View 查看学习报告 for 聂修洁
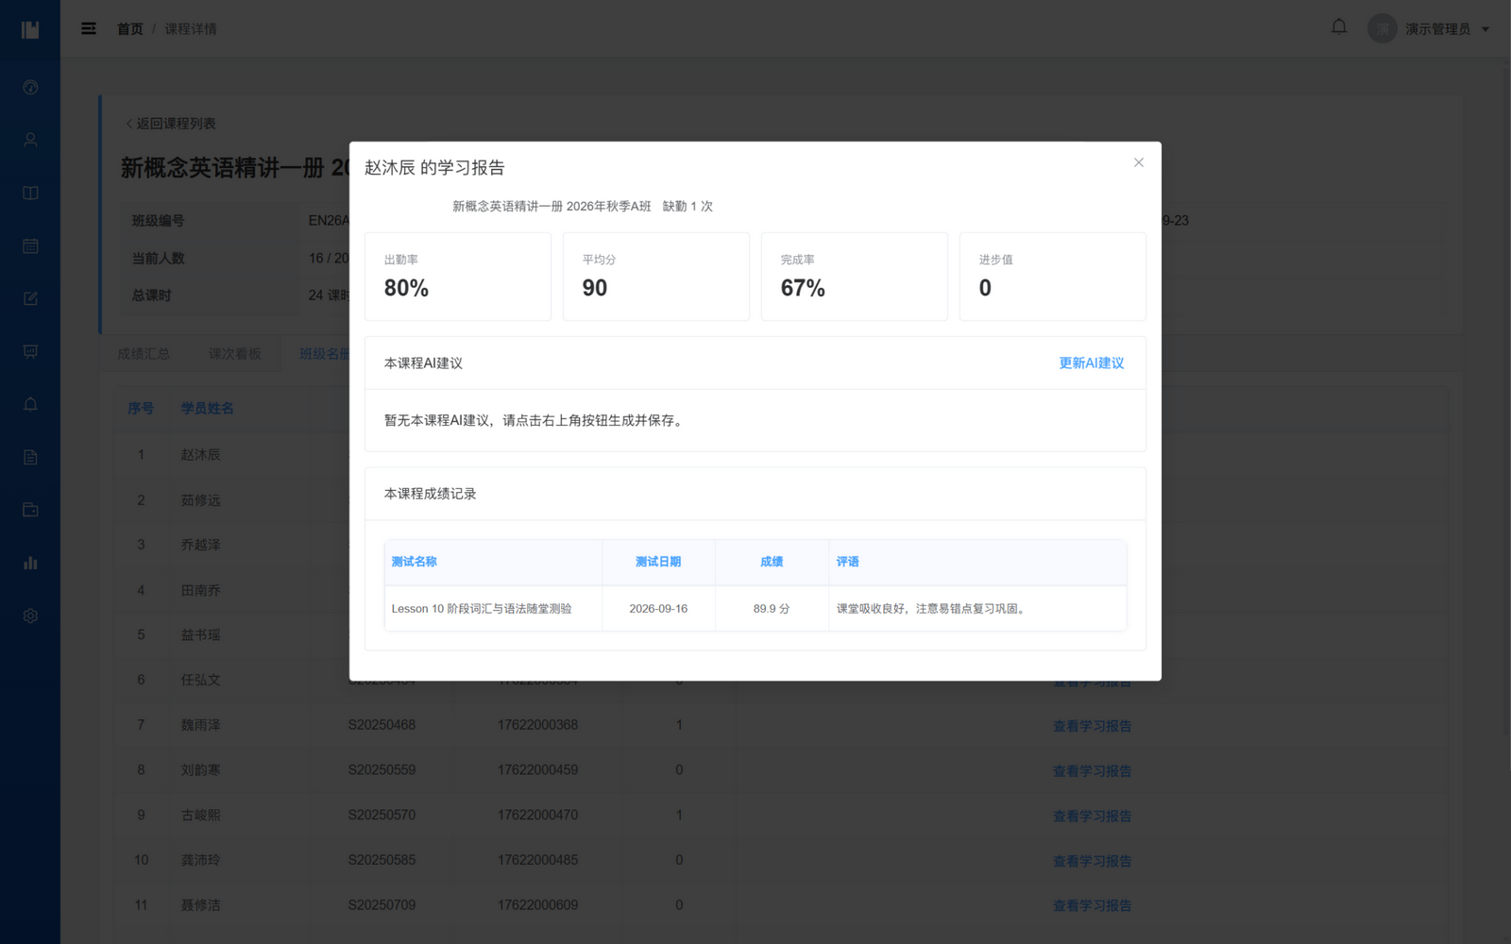This screenshot has height=944, width=1511. tap(1092, 905)
